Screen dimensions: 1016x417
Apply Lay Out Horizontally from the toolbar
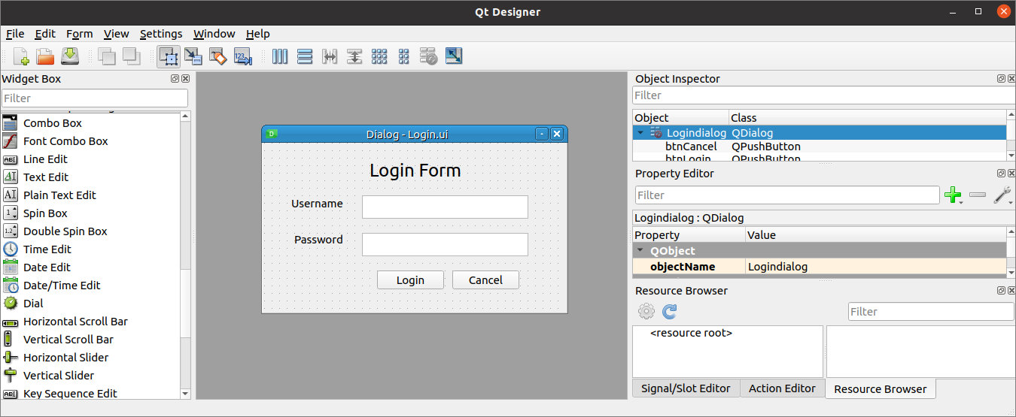coord(280,56)
